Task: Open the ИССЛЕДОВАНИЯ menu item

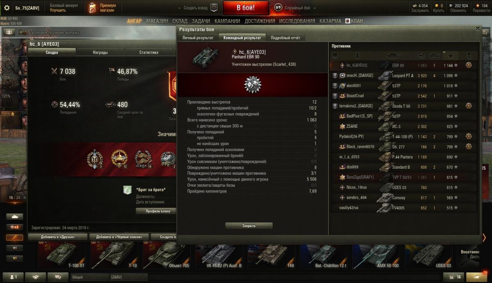Action: (297, 21)
